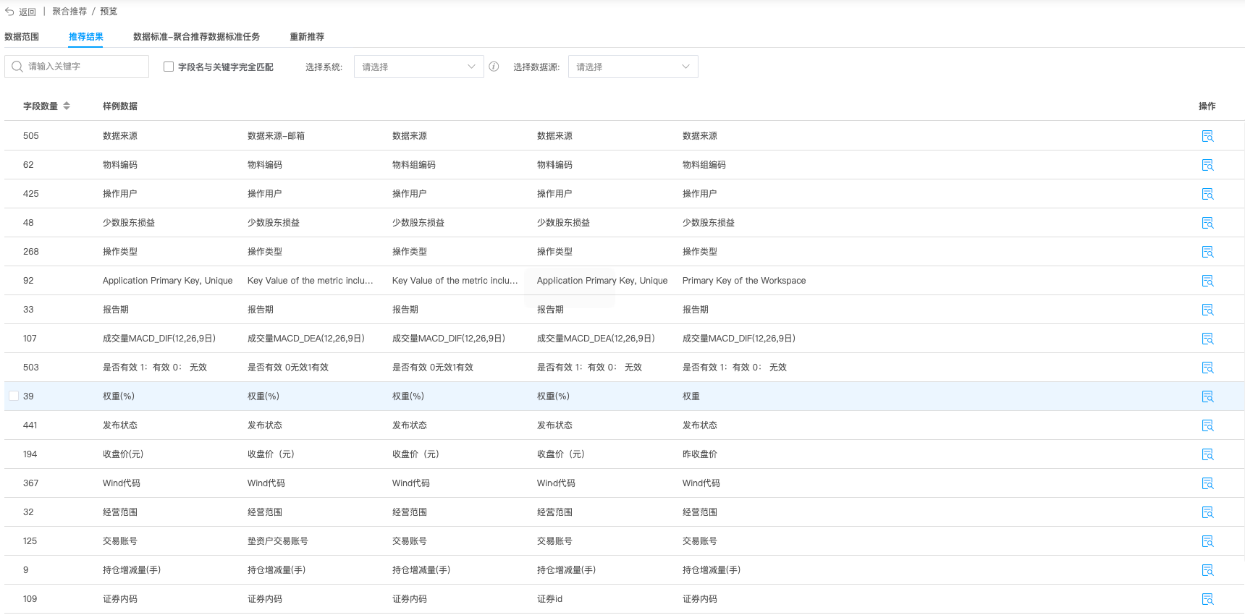Click the 样例数据 column header
Viewport: 1245px width, 615px height.
click(x=120, y=106)
